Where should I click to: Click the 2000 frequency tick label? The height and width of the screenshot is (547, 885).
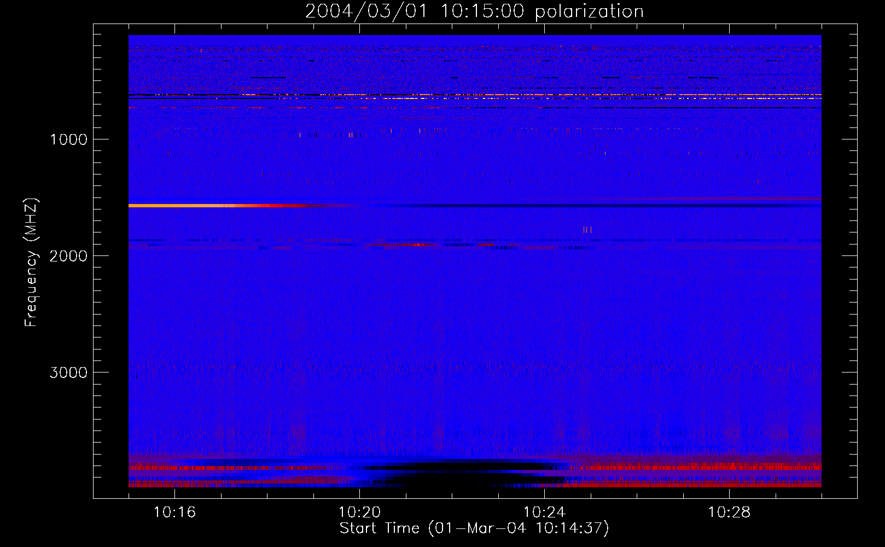(x=68, y=256)
